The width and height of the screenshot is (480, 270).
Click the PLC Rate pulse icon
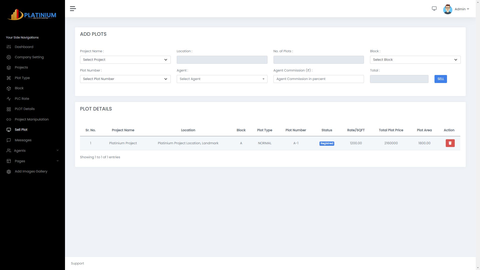[9, 99]
